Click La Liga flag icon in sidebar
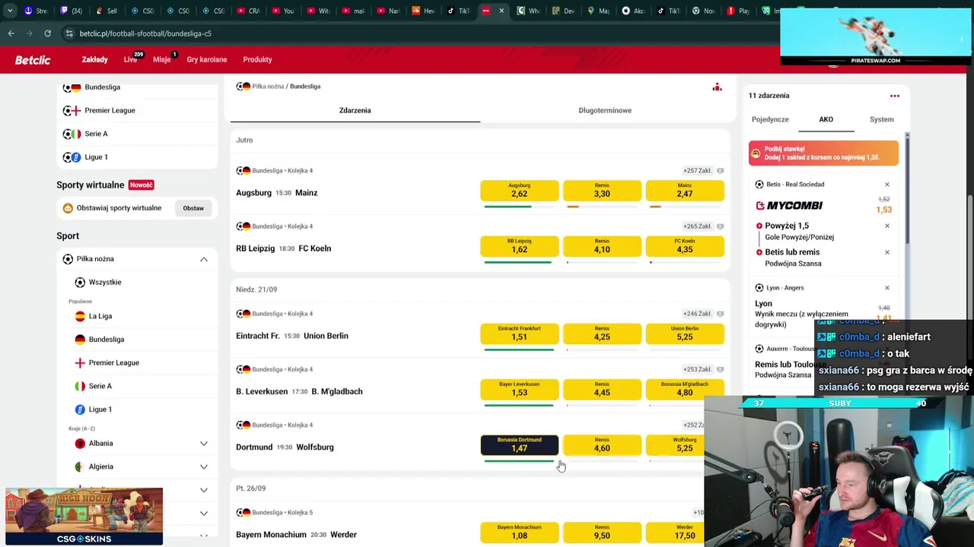The image size is (974, 547). (80, 316)
